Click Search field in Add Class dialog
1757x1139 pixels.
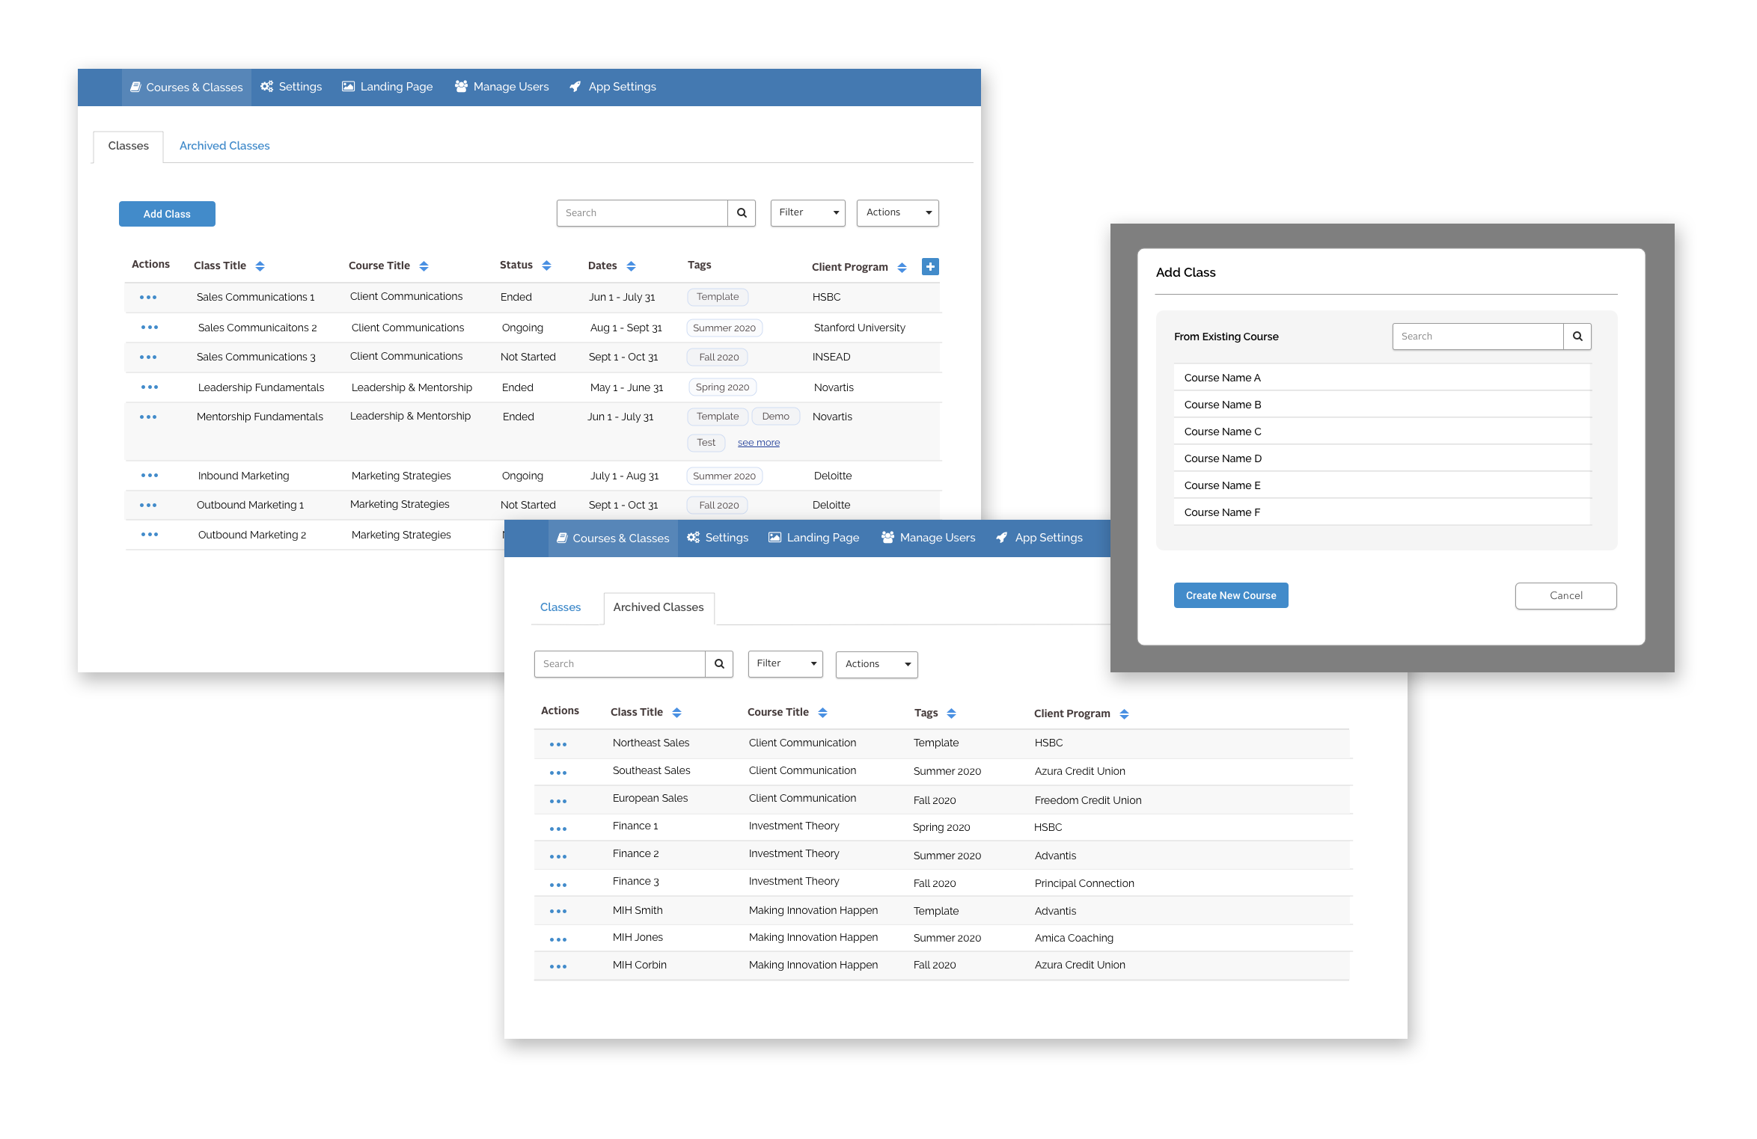[1477, 337]
